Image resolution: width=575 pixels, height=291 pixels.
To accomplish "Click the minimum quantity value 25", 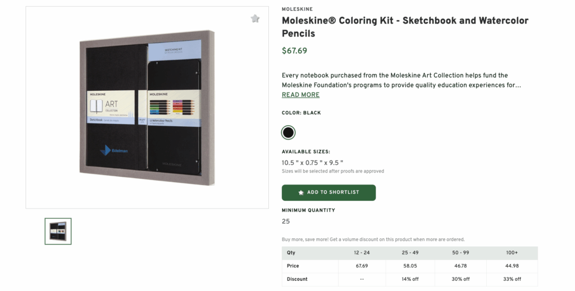I will (x=286, y=221).
